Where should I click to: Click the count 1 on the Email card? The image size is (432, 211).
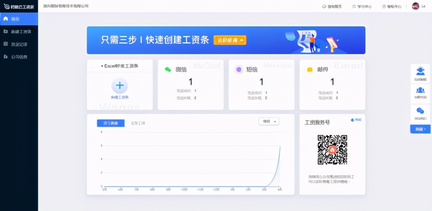point(332,82)
